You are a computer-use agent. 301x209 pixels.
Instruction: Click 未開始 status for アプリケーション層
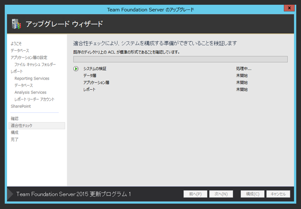pyautogui.click(x=242, y=83)
